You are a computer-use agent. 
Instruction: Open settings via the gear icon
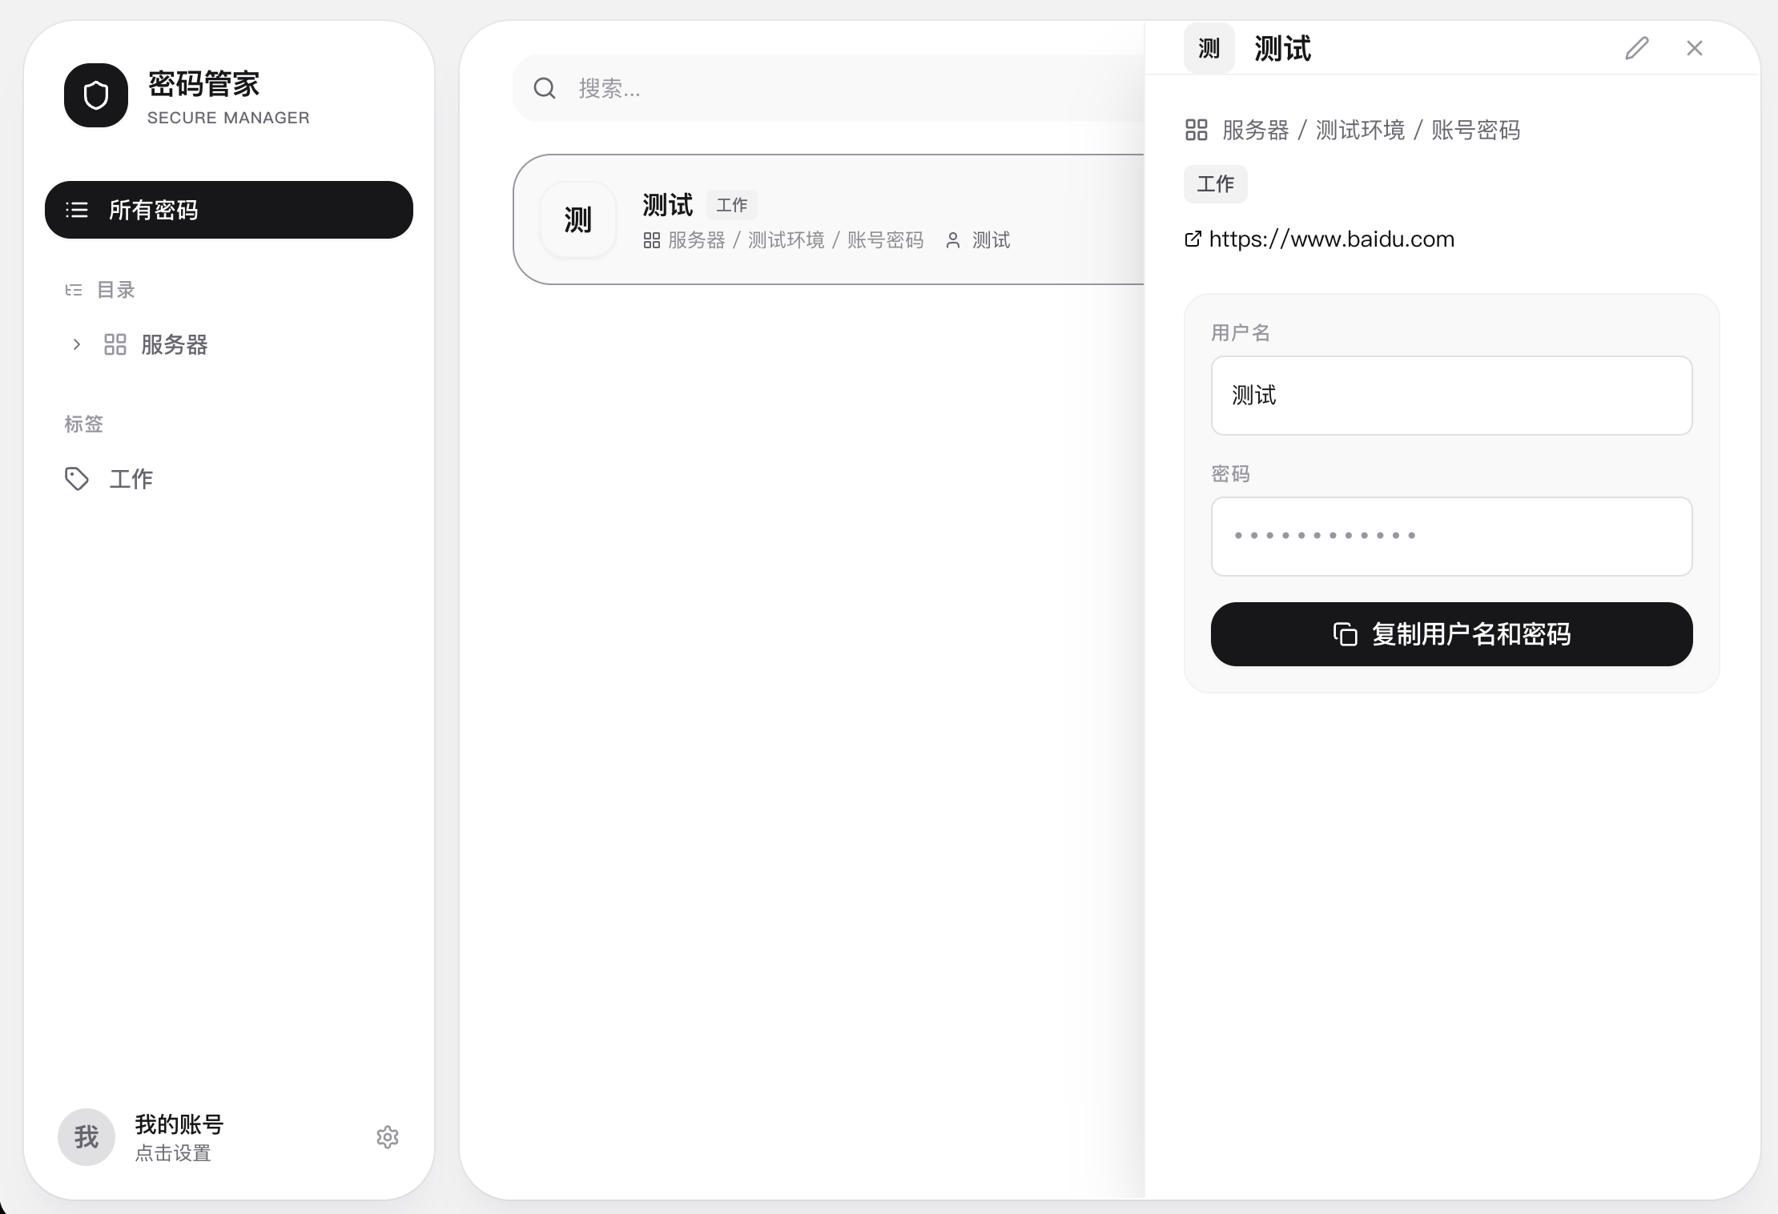[388, 1136]
